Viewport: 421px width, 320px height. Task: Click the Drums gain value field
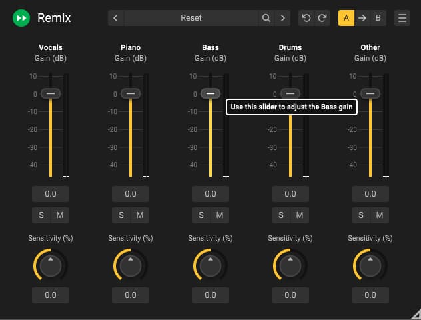[290, 194]
